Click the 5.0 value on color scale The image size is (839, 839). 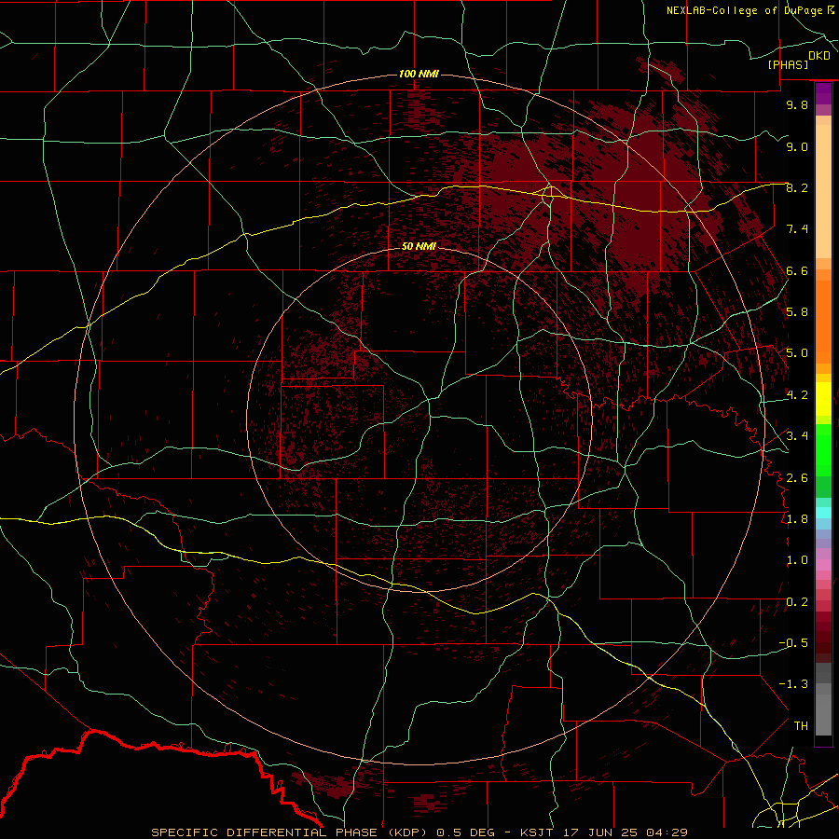tap(797, 353)
